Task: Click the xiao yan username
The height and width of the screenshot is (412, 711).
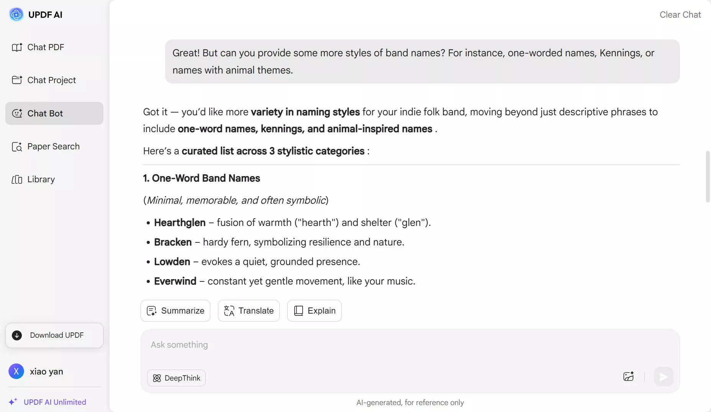Action: tap(46, 371)
